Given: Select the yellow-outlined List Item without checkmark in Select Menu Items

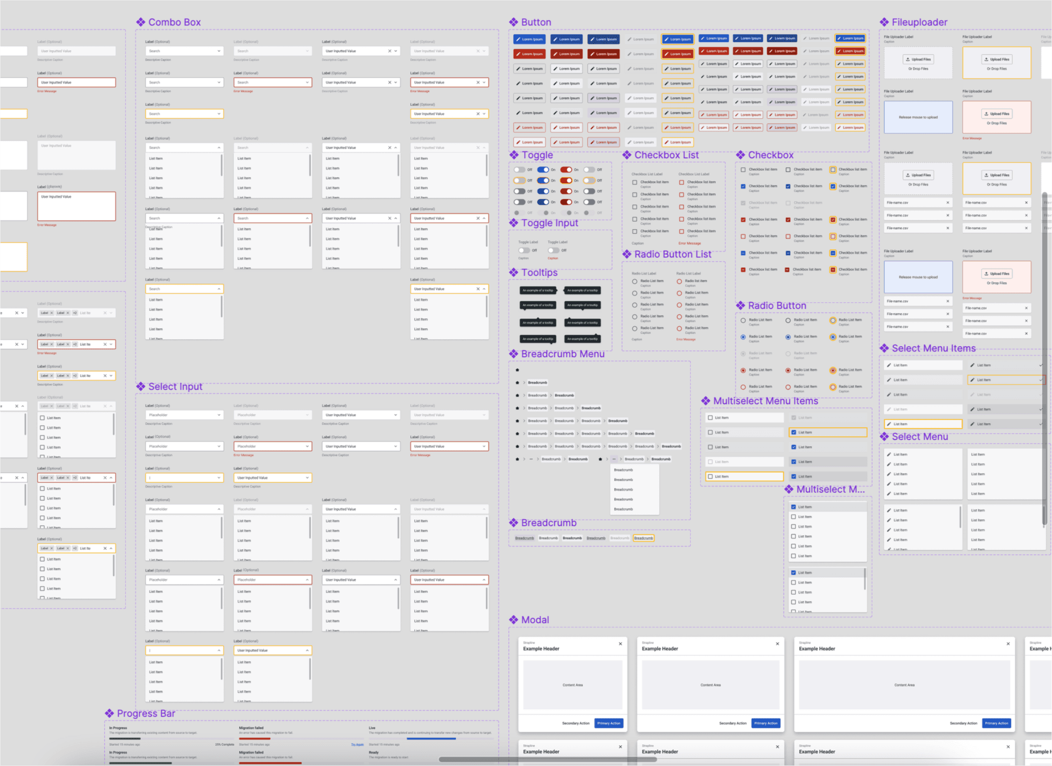Looking at the screenshot, I should (x=923, y=424).
